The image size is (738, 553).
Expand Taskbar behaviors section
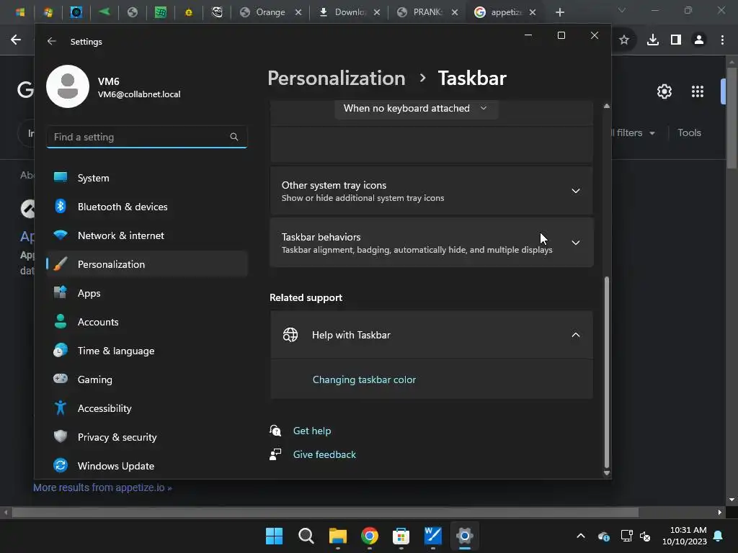pyautogui.click(x=432, y=243)
